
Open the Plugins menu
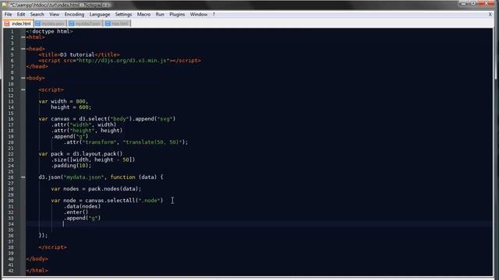coord(177,14)
